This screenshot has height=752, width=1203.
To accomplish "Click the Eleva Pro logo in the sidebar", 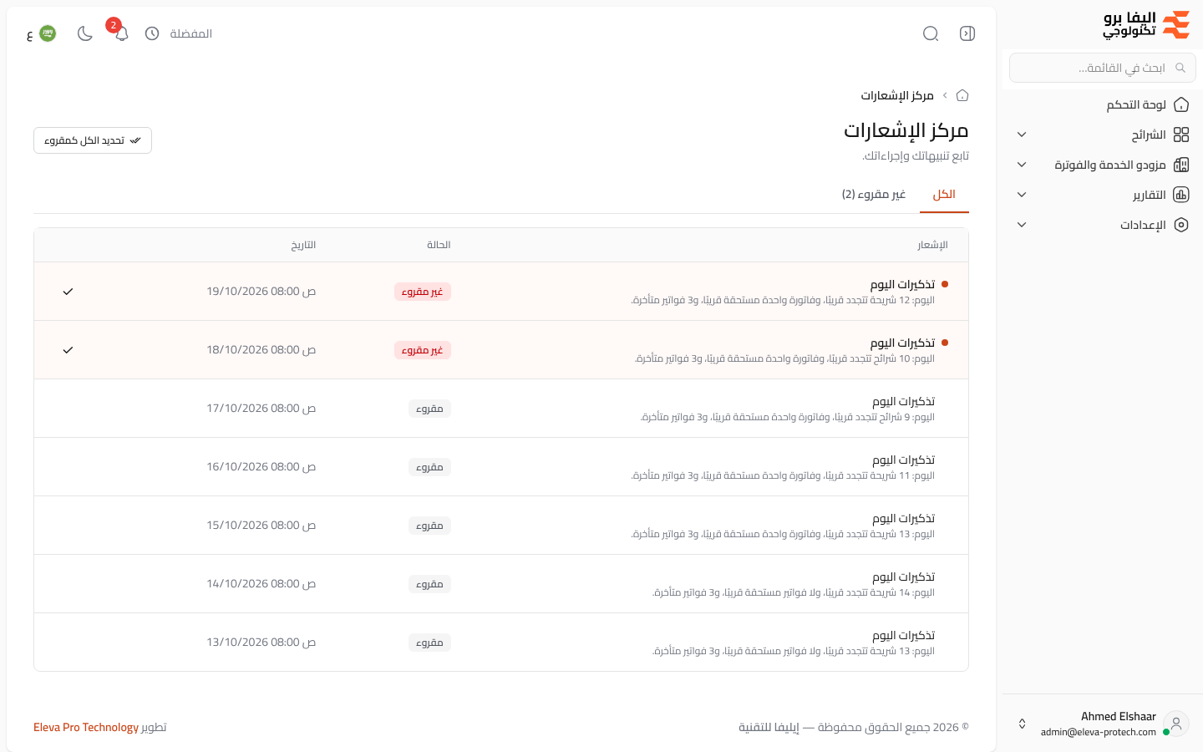I will coord(1146,25).
